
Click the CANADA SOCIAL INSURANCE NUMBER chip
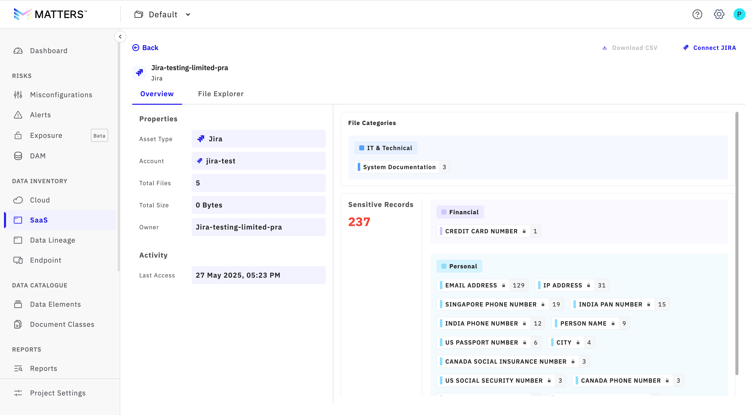513,362
